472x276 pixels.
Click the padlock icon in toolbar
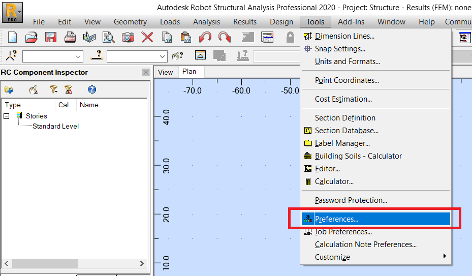pos(290,38)
